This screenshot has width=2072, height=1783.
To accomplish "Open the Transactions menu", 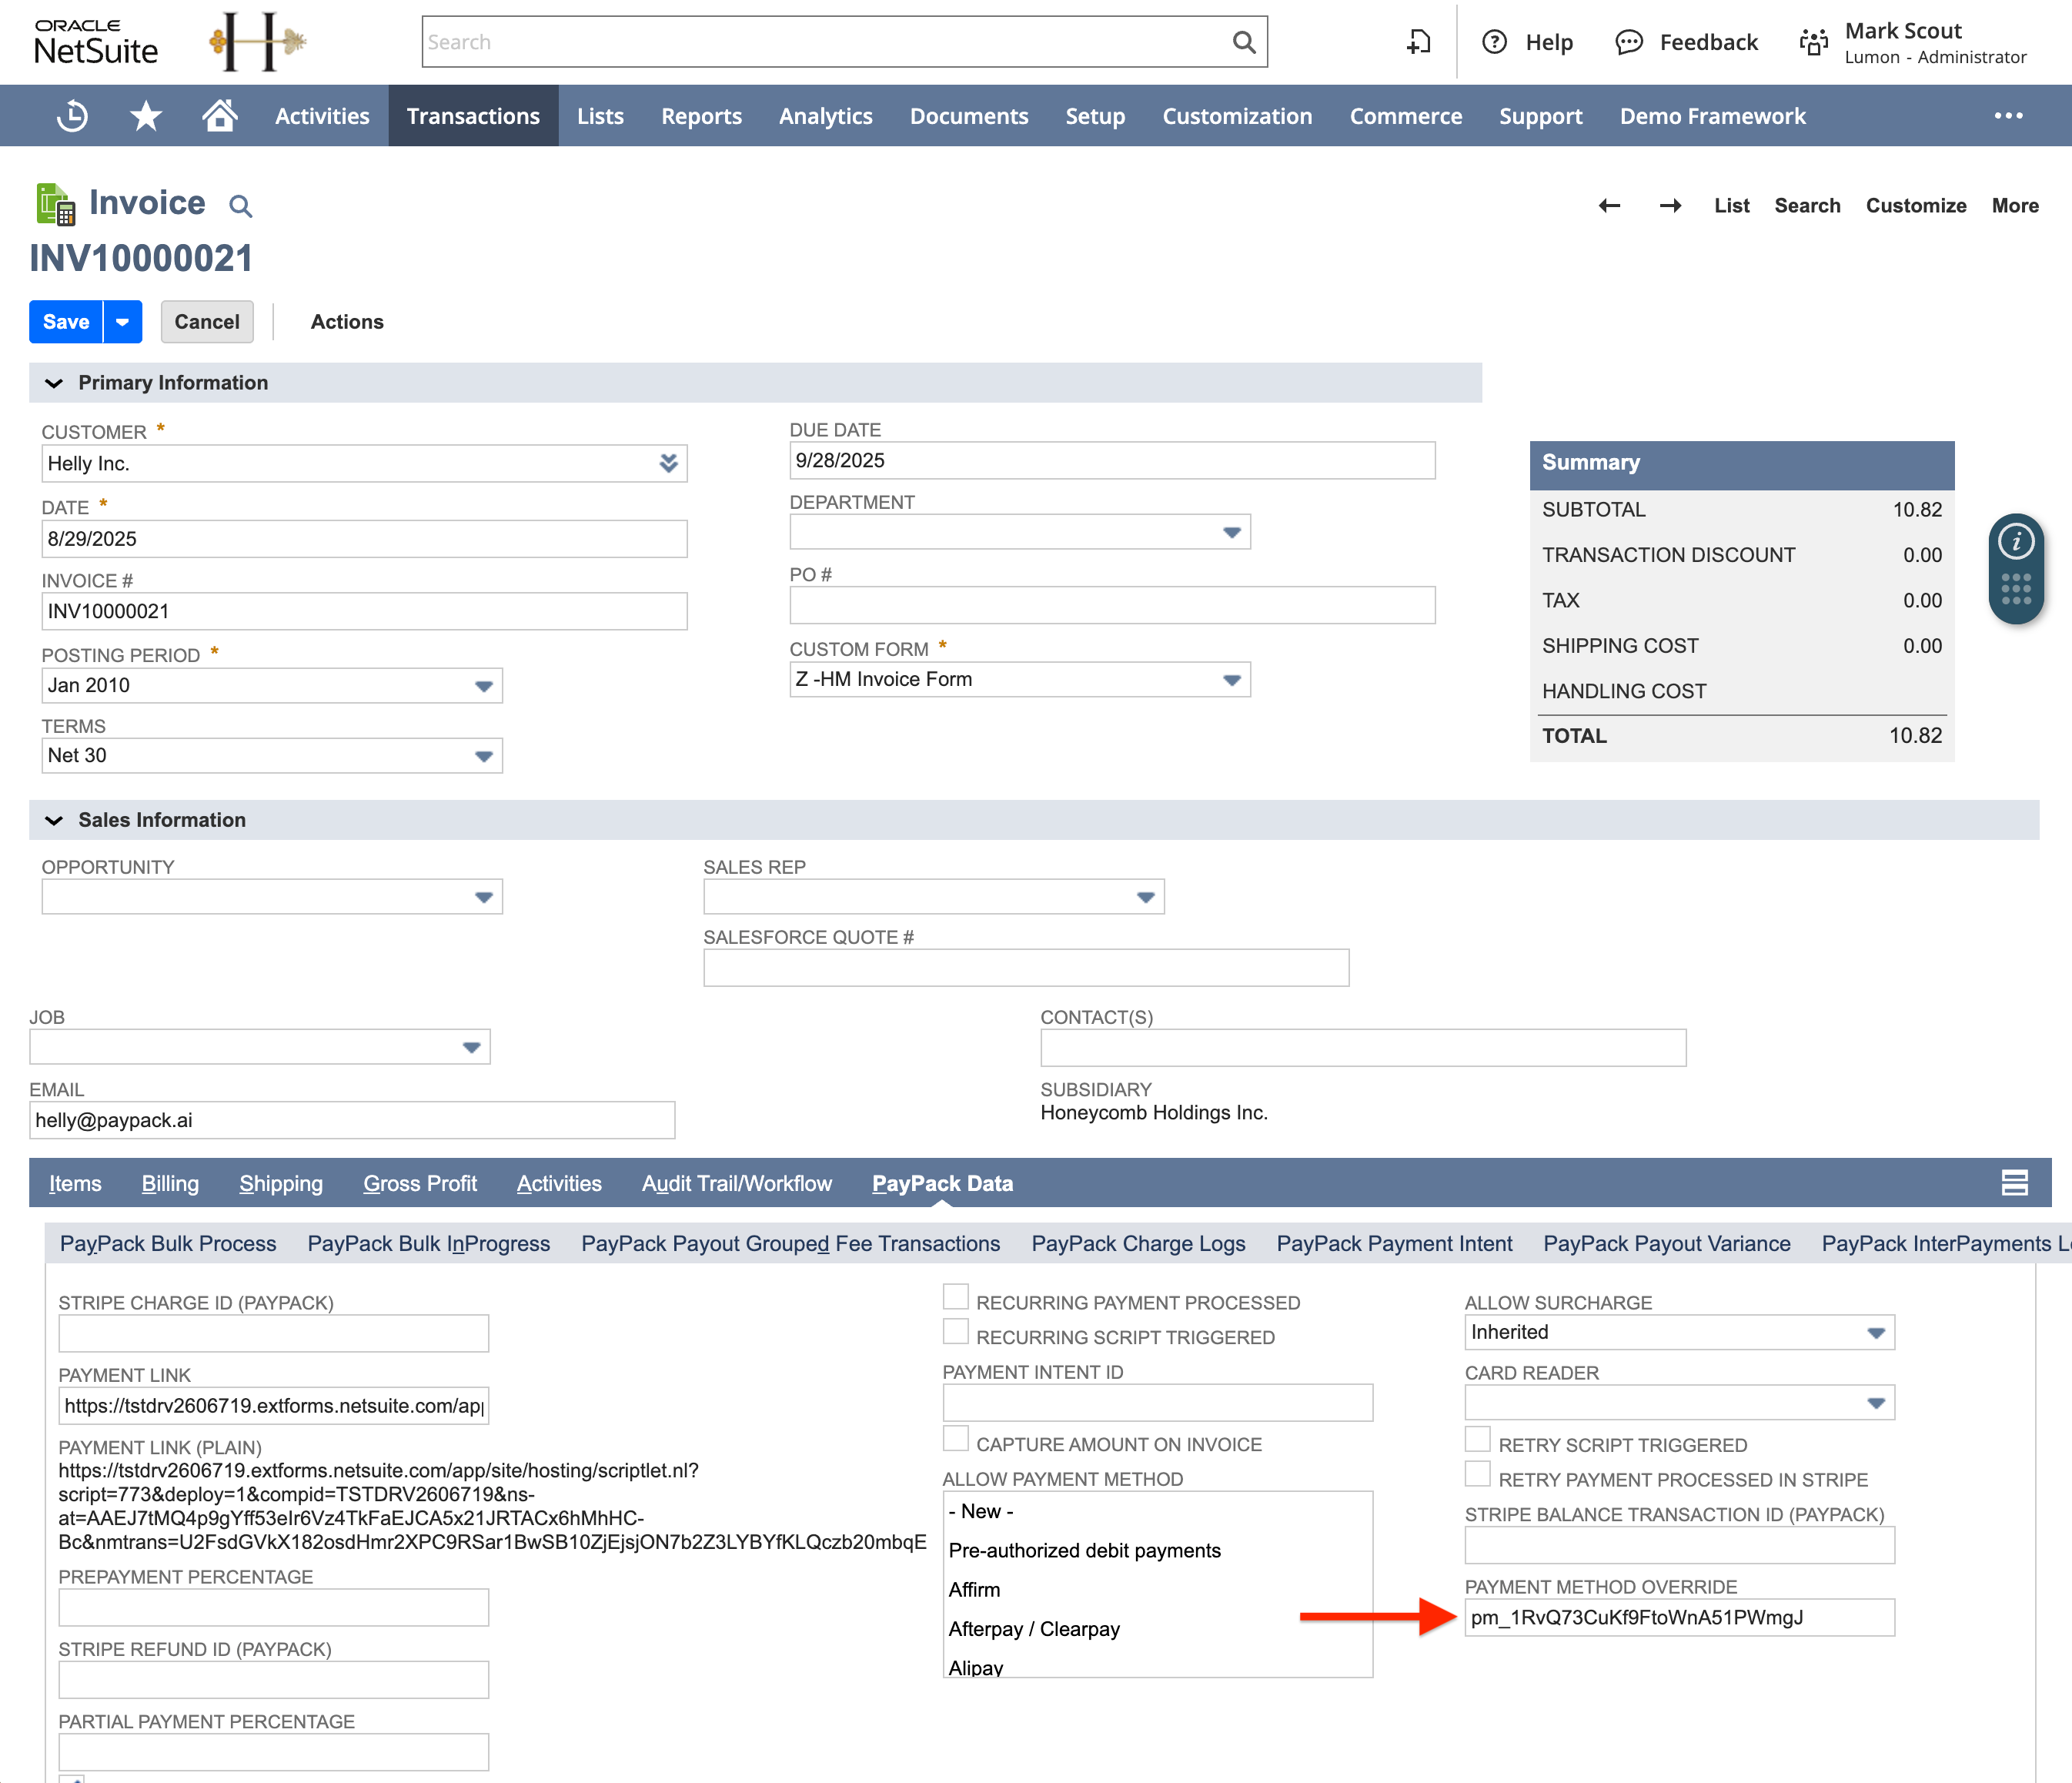I will (473, 115).
